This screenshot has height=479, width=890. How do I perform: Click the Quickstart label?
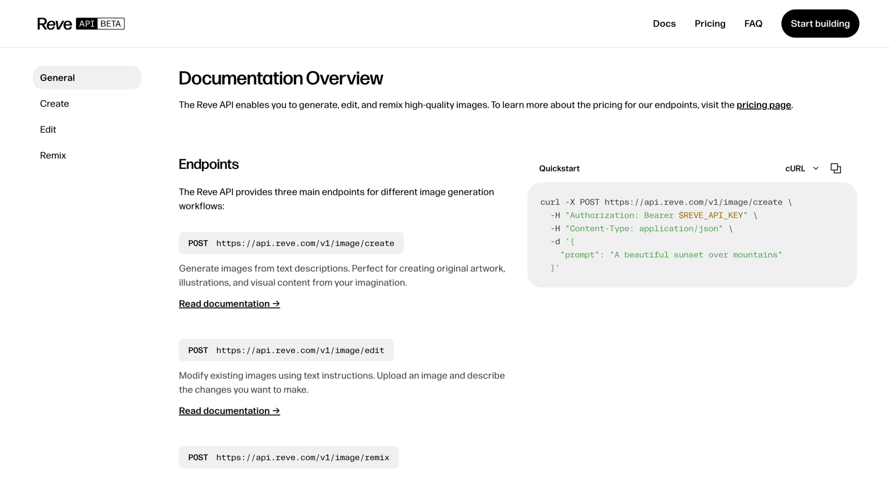(559, 168)
